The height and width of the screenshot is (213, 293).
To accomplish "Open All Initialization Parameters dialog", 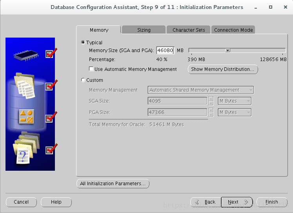I will [113, 184].
